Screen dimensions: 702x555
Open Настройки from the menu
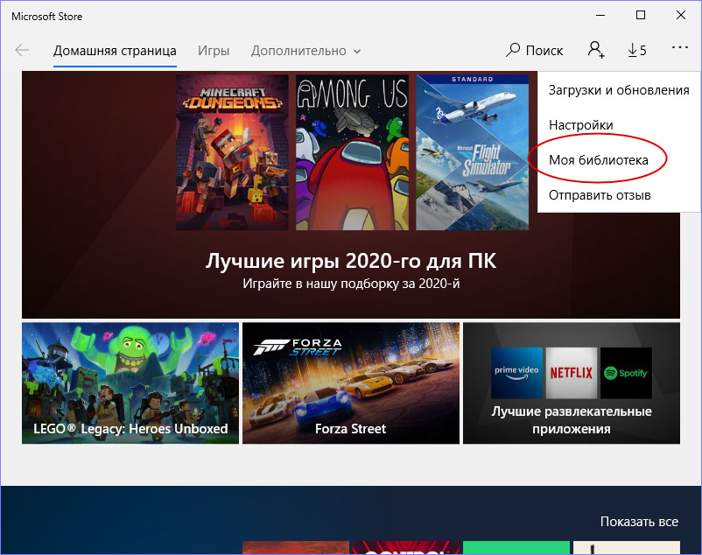(580, 125)
